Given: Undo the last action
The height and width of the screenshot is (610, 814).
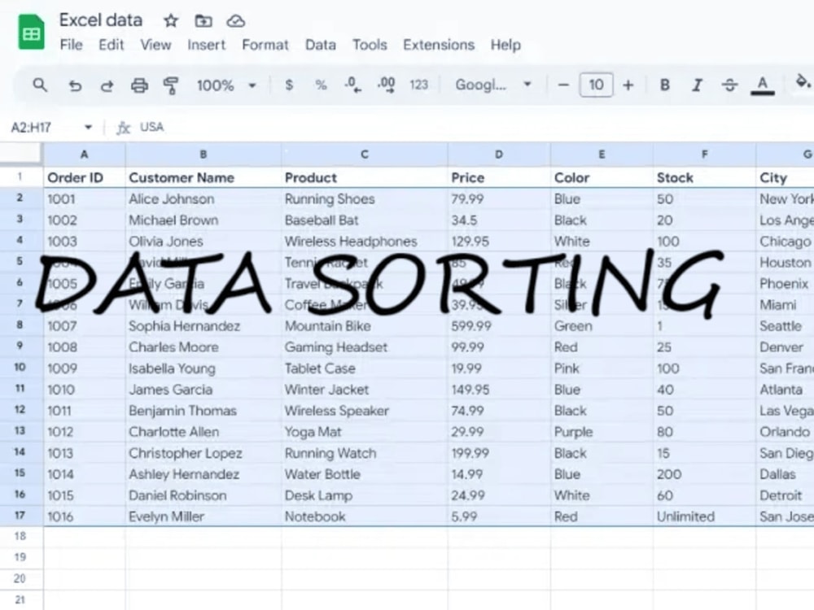Looking at the screenshot, I should point(75,85).
